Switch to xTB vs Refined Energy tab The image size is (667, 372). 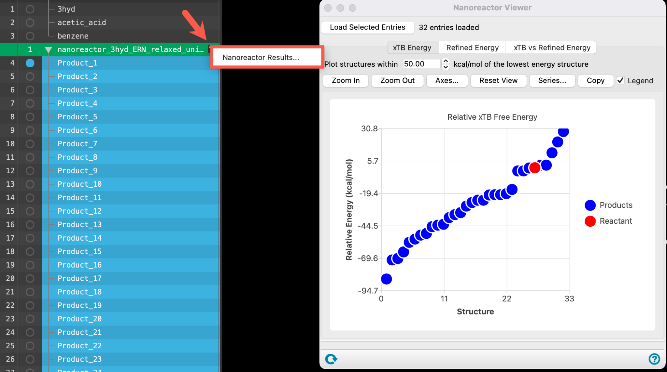552,47
